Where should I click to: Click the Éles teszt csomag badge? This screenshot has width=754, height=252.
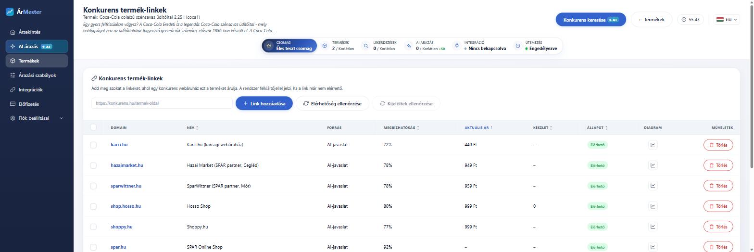point(289,46)
